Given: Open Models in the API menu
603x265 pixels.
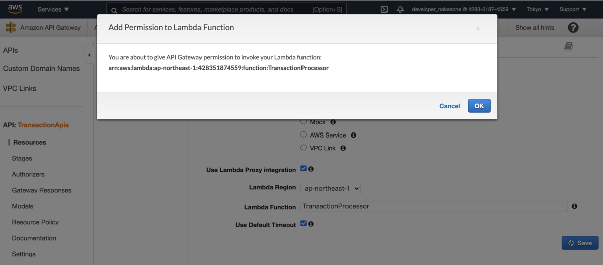Looking at the screenshot, I should click(23, 206).
